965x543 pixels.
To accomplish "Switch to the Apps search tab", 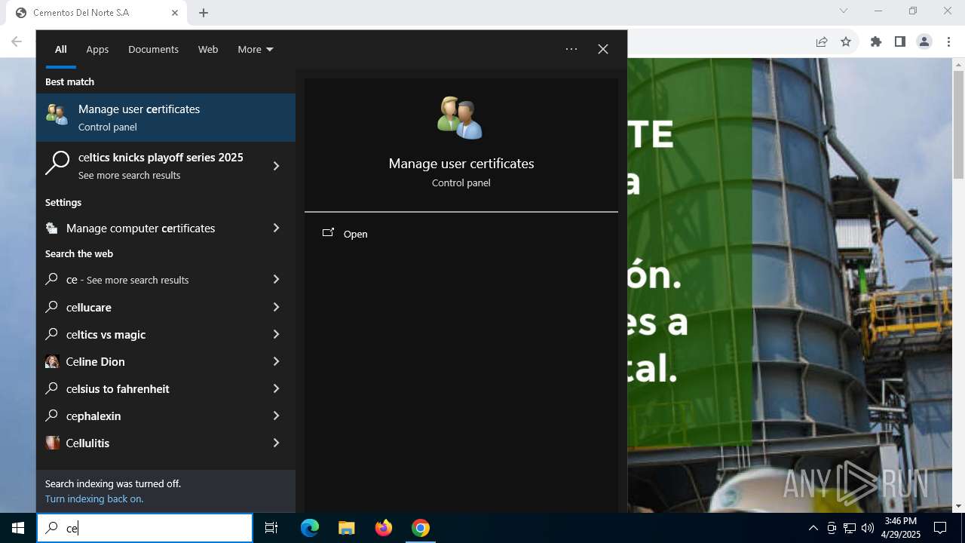I will [x=97, y=49].
